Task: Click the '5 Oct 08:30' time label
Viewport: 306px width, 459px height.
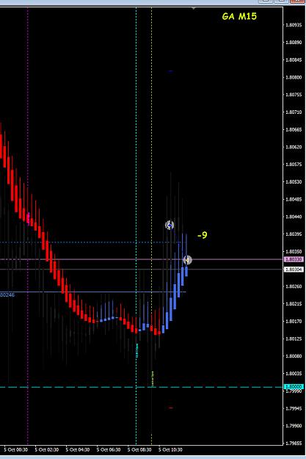Action: [x=139, y=449]
